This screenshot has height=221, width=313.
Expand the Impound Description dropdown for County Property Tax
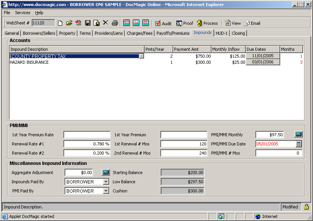click(141, 56)
